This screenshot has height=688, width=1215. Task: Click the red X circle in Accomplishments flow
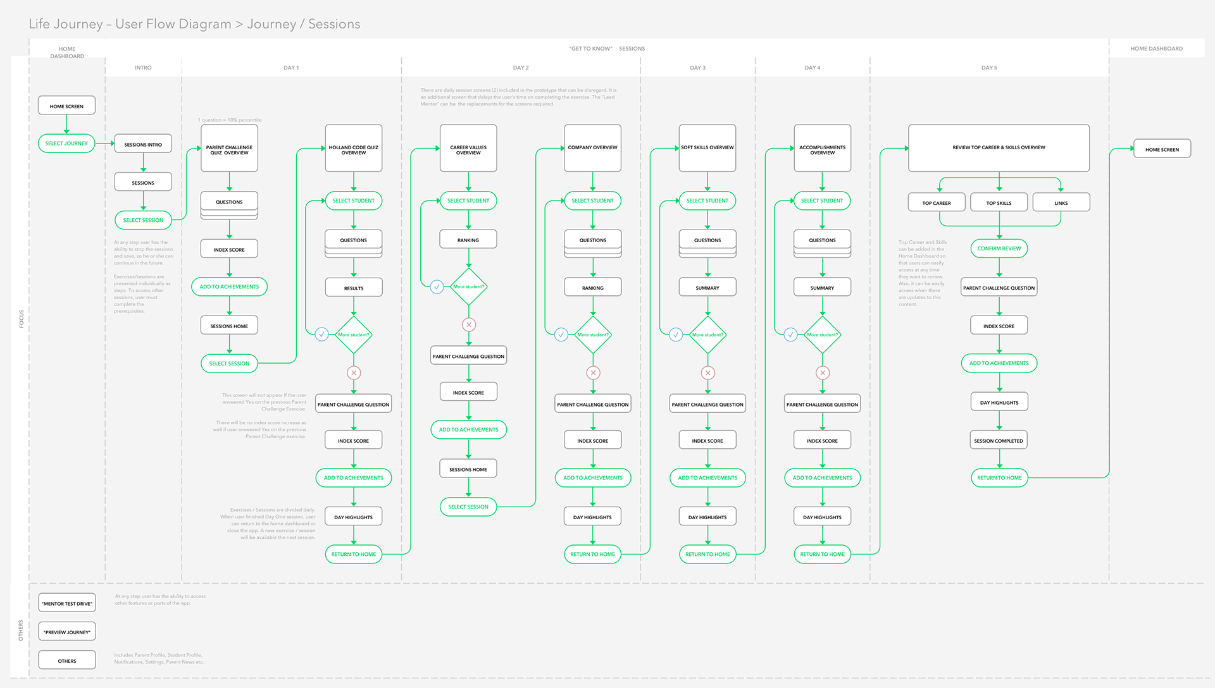tap(822, 373)
